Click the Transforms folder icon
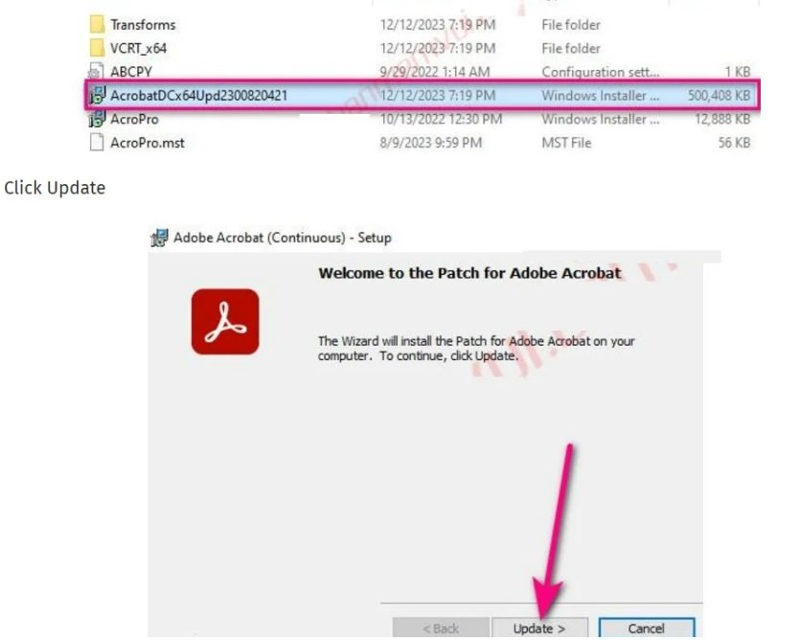The image size is (800, 640). (97, 24)
